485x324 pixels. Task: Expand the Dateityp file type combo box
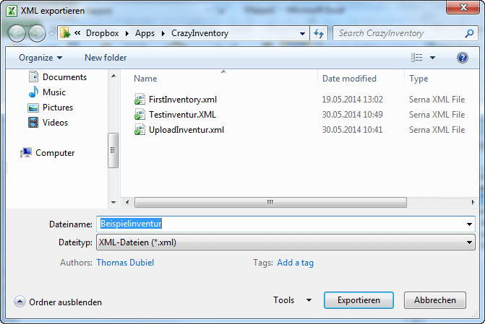tap(284, 243)
